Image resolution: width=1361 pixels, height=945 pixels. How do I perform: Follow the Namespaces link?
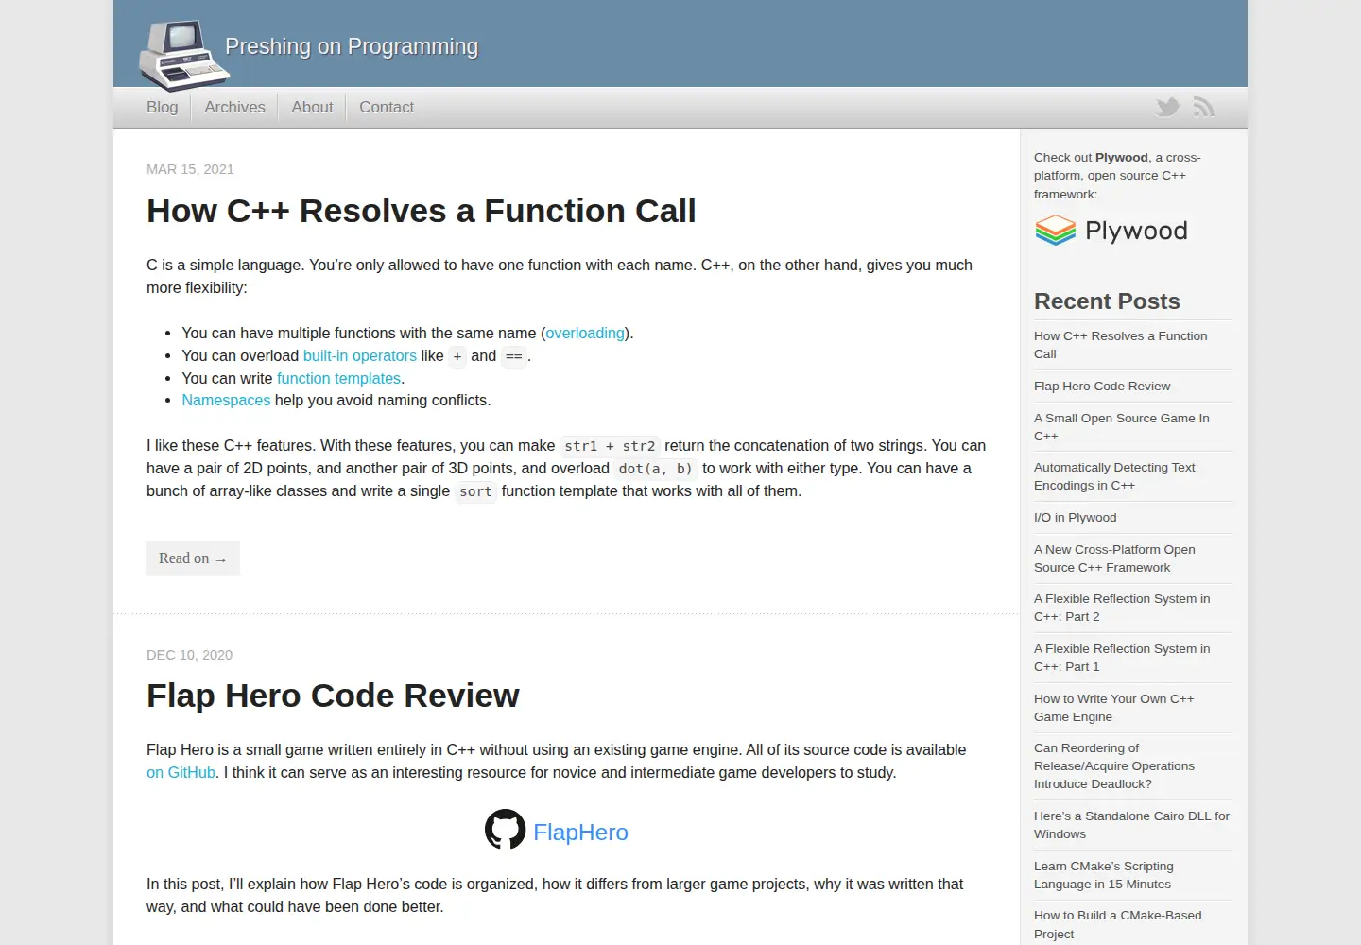click(x=226, y=400)
